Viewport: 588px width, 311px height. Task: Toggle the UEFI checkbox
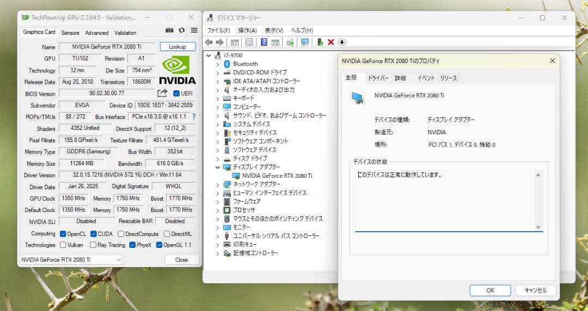[x=176, y=94]
